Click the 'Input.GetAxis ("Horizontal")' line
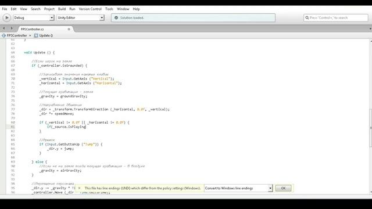This screenshot has height=209, width=372. click(80, 83)
